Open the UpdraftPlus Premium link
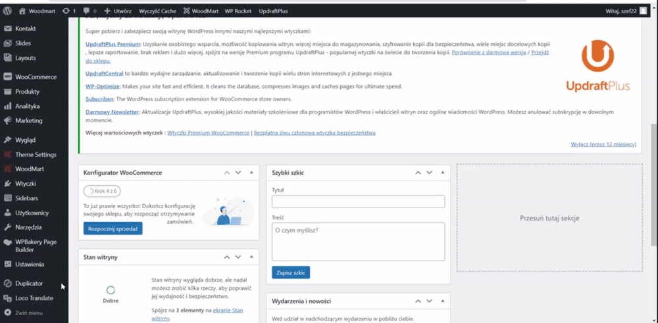 pyautogui.click(x=113, y=44)
